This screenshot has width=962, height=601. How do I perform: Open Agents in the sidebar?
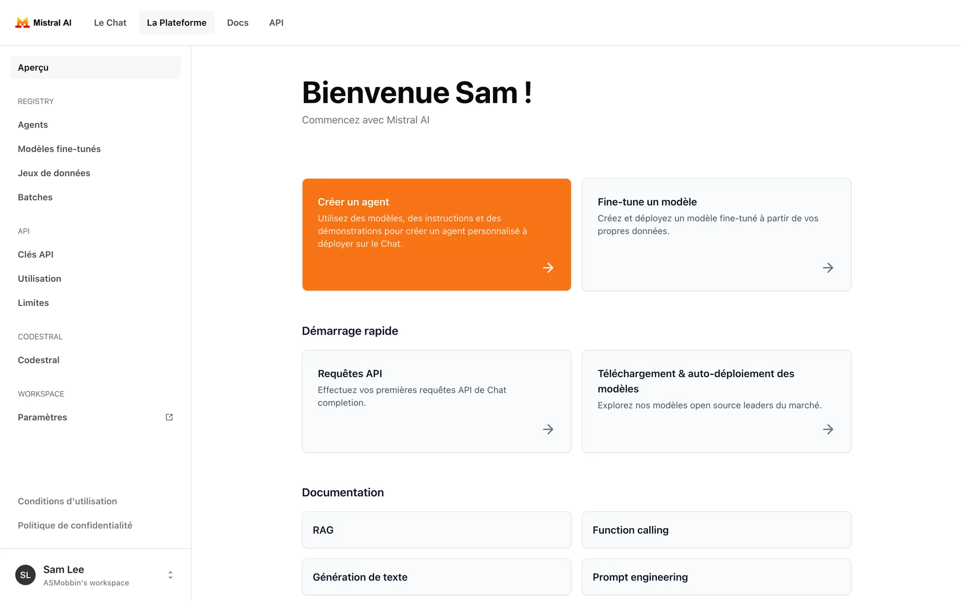click(33, 125)
